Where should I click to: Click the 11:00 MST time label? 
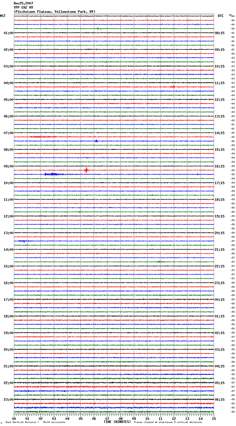pyautogui.click(x=9, y=200)
